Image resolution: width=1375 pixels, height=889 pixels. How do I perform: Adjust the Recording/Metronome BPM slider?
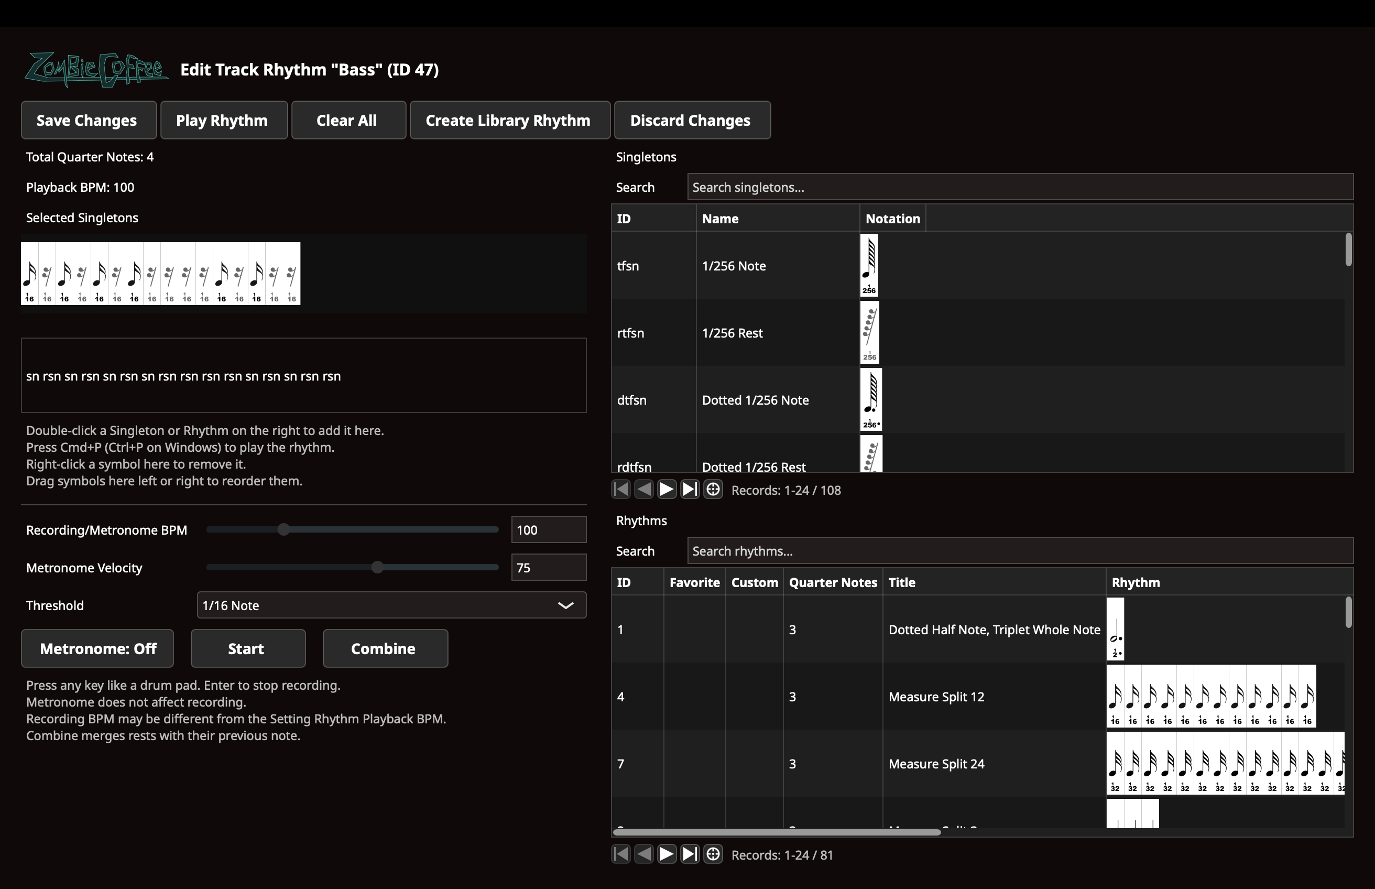coord(352,529)
